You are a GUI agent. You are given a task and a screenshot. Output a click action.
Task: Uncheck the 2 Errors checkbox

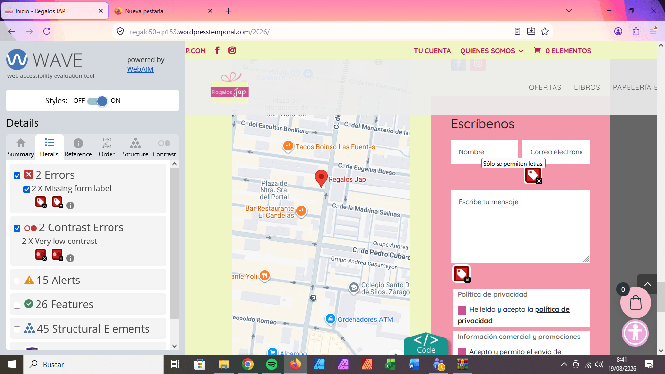pos(17,176)
